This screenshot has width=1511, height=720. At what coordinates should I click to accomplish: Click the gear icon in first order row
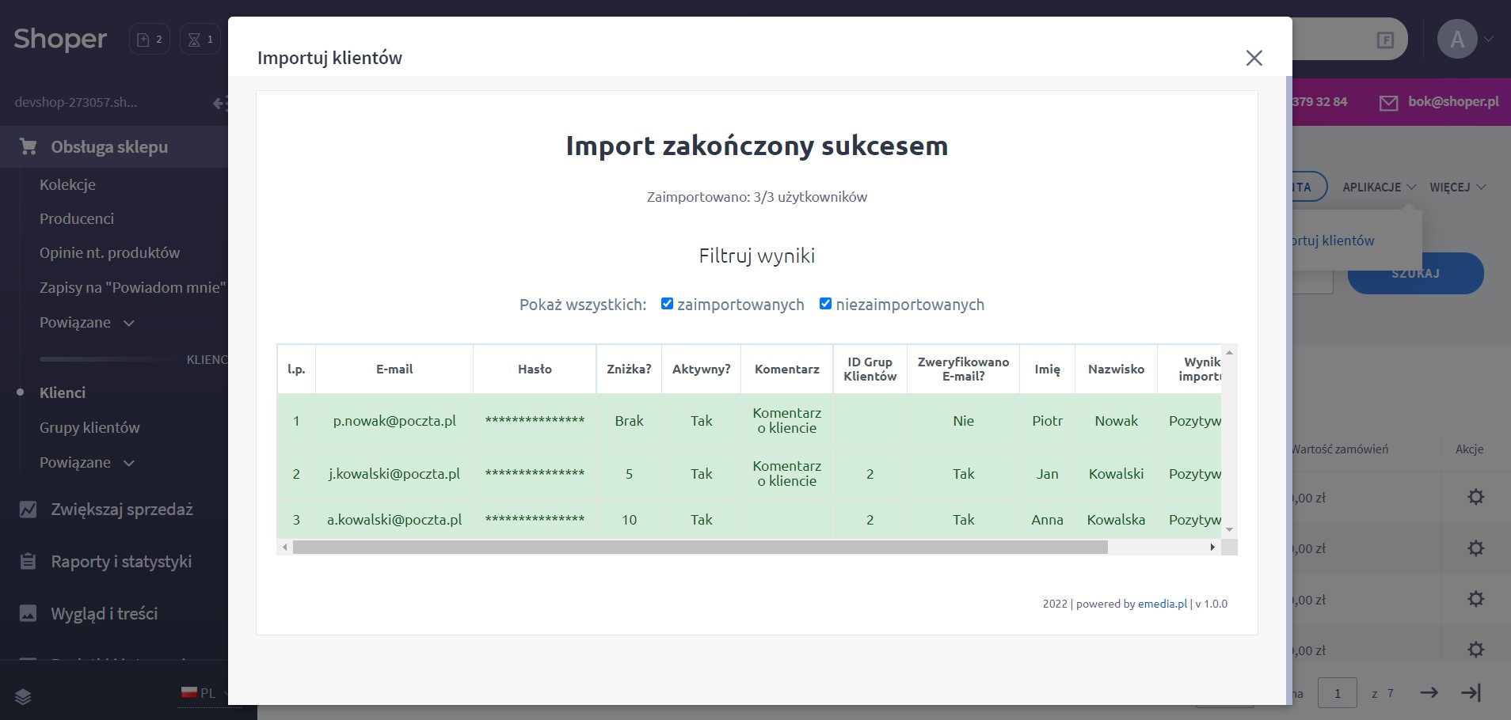(1475, 498)
